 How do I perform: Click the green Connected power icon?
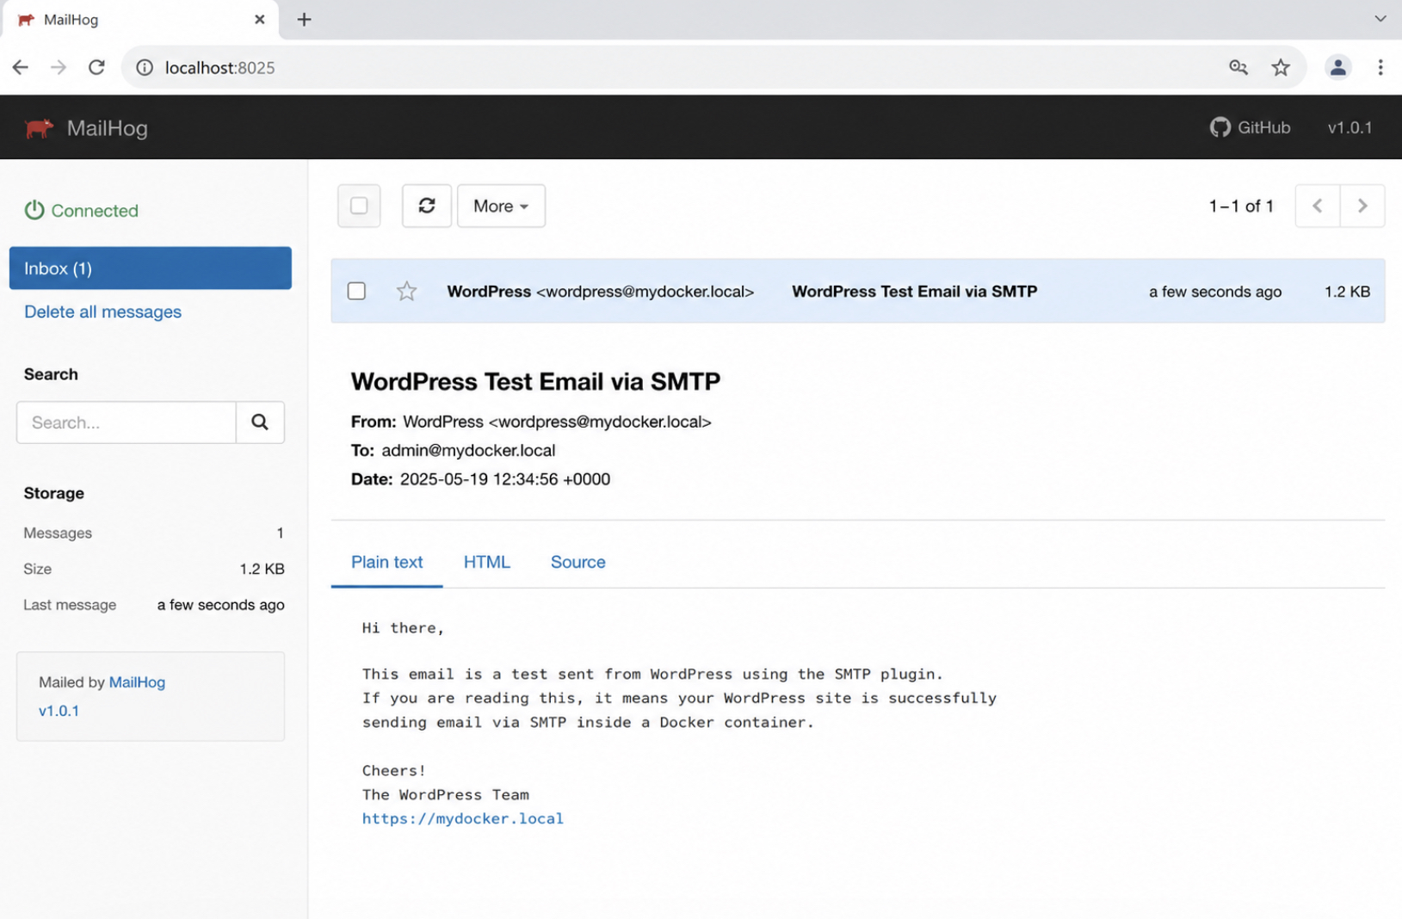coord(34,210)
